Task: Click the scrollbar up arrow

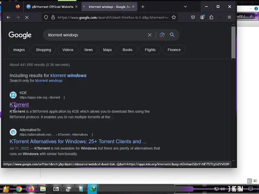Action: coord(233,25)
